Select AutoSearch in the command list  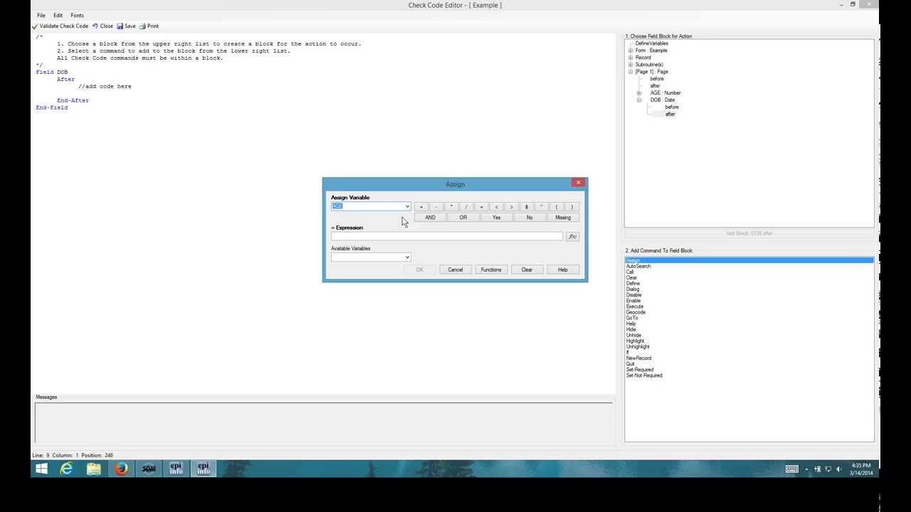[638, 267]
